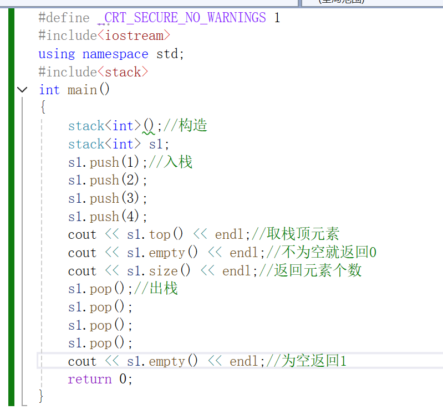Image resolution: width=443 pixels, height=415 pixels.
Task: Click the s1.size() call
Action: (159, 271)
